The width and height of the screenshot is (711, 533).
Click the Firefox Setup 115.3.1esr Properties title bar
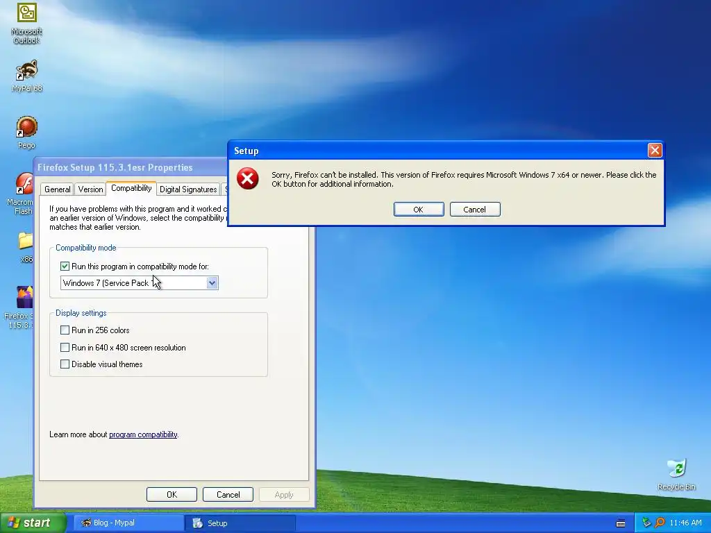(131, 167)
